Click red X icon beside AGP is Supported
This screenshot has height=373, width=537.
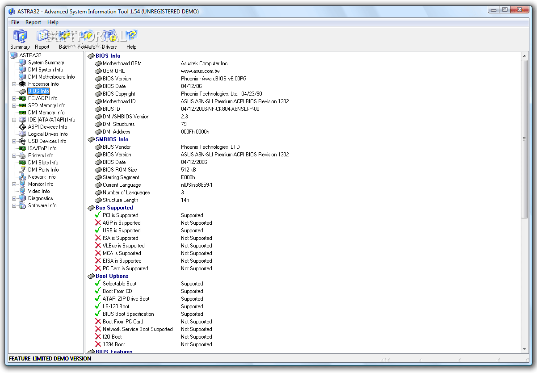click(98, 222)
